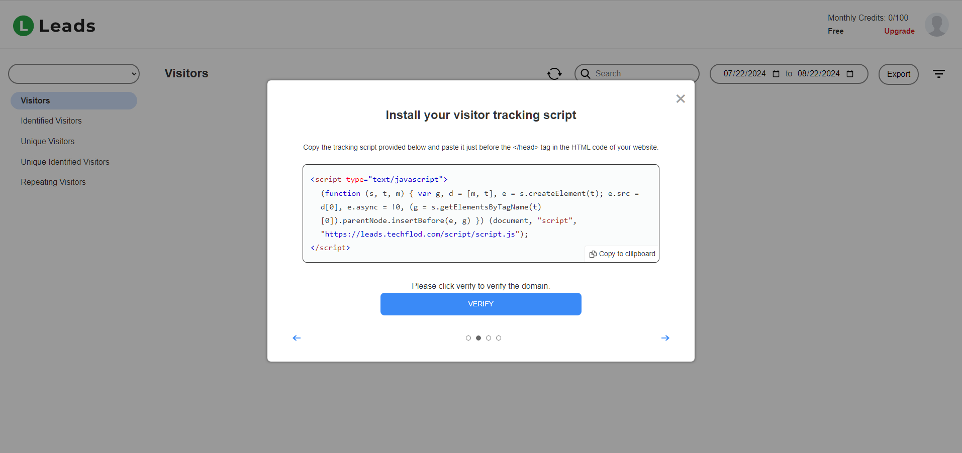Screen dimensions: 962x453
Task: Click the Copy to clipboard button
Action: (x=622, y=254)
